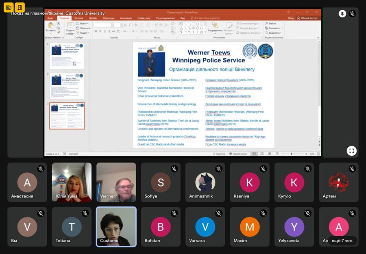This screenshot has width=366, height=254.
Task: Toggle Strikethrough formatting in the ribbon
Action: point(113,31)
